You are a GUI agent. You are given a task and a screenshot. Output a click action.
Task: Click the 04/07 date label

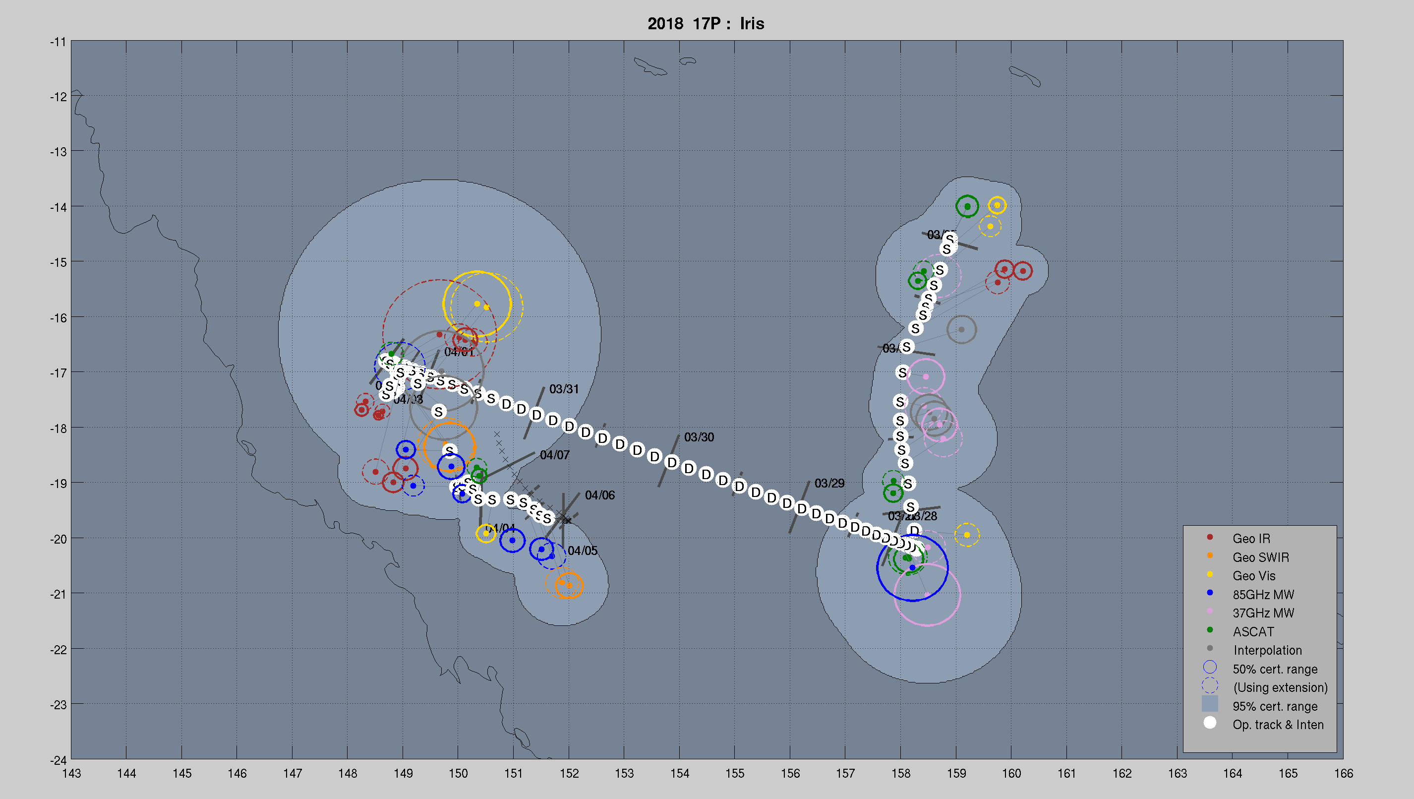coord(554,455)
